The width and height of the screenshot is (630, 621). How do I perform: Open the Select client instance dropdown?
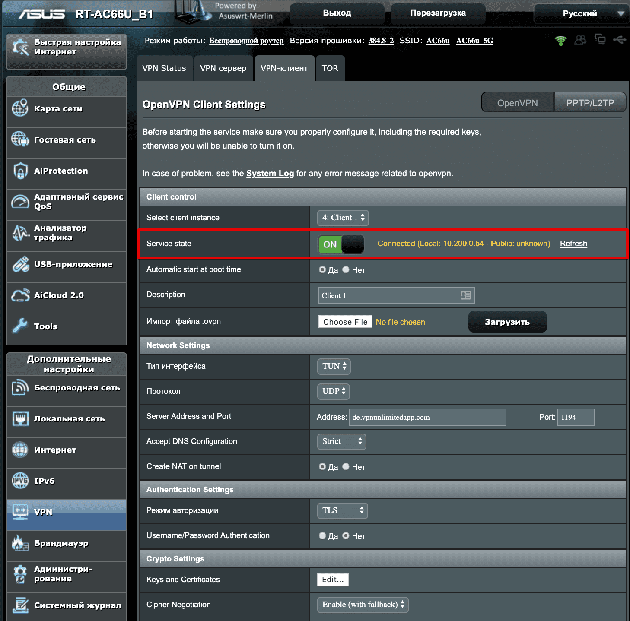point(343,218)
